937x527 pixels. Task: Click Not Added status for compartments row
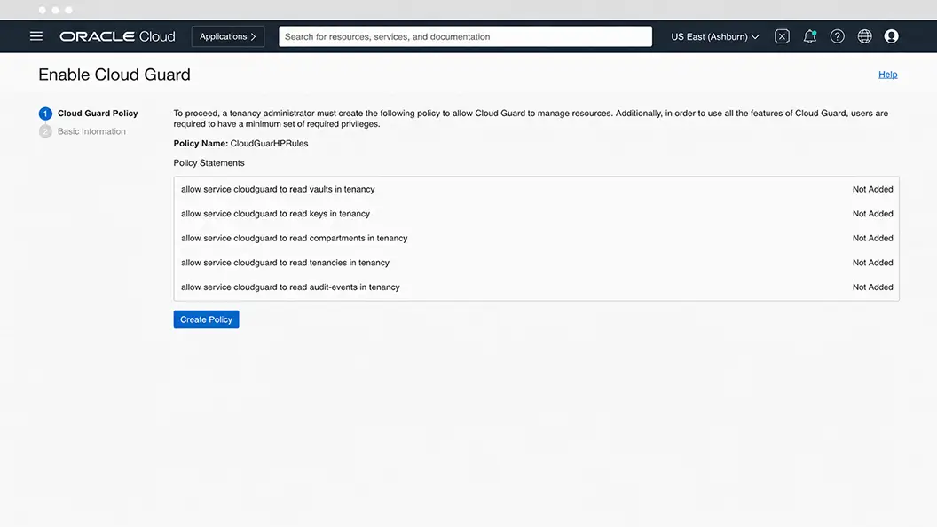click(x=872, y=239)
